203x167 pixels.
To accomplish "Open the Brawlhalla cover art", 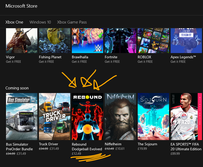I will [x=88, y=41].
